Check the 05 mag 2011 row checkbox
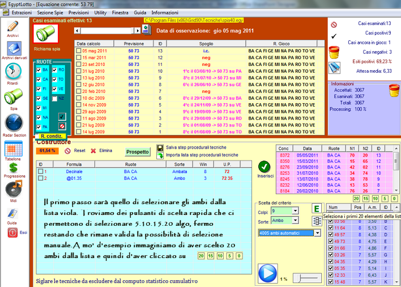The width and height of the screenshot is (401, 287). pyautogui.click(x=79, y=50)
